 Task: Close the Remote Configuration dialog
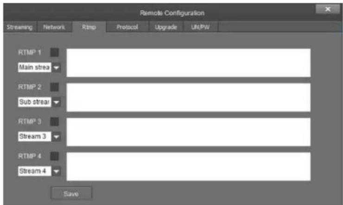[x=327, y=9]
